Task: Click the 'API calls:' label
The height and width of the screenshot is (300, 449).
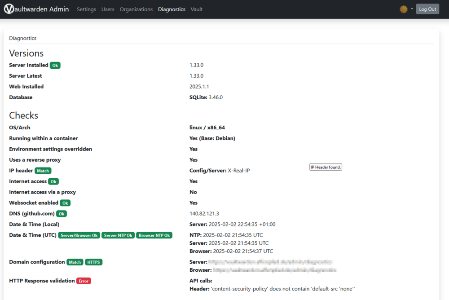Action: pyautogui.click(x=201, y=281)
